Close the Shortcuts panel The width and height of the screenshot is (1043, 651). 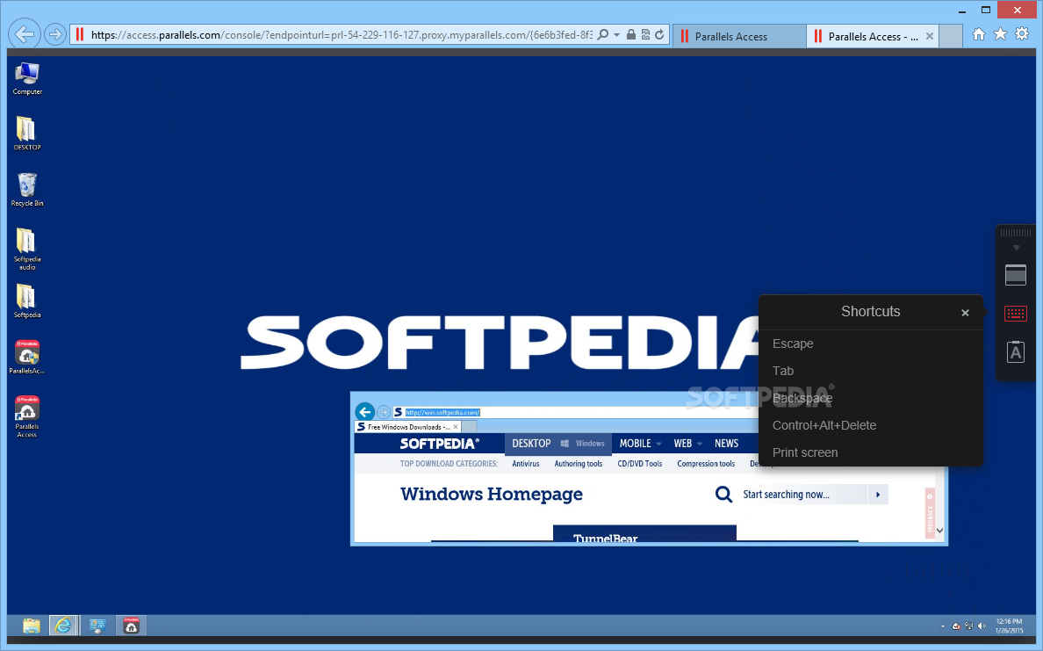pyautogui.click(x=965, y=313)
